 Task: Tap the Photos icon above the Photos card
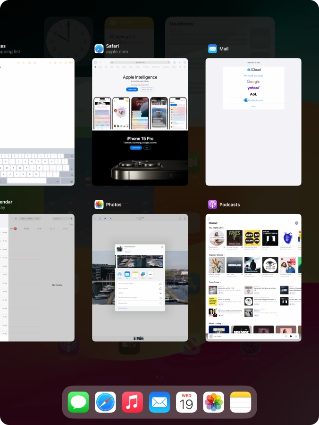click(x=99, y=204)
